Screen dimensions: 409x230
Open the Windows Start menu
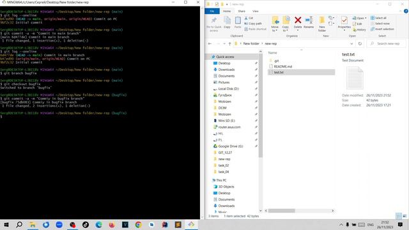(6, 224)
